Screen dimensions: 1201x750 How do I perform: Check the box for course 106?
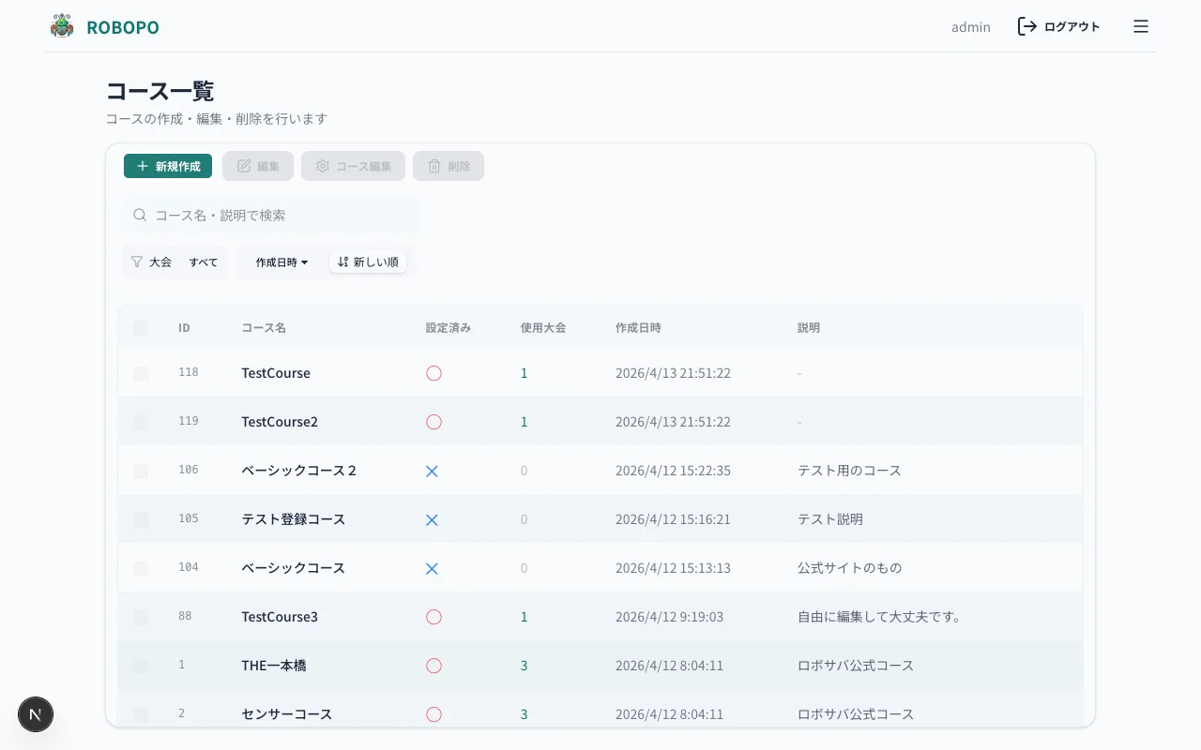[141, 471]
